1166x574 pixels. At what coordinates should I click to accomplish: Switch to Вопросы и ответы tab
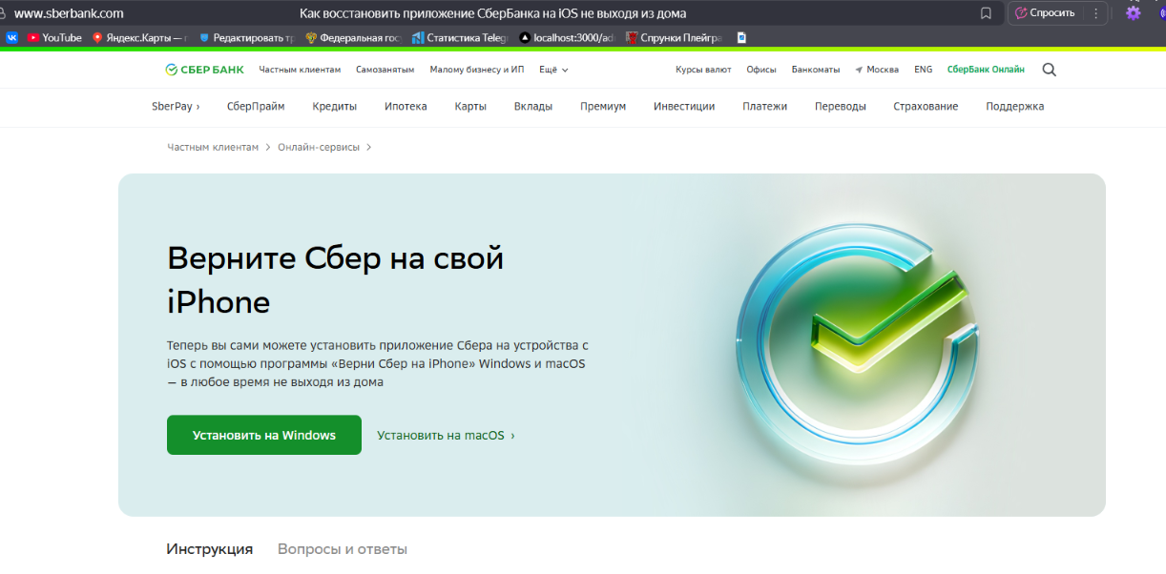[343, 549]
